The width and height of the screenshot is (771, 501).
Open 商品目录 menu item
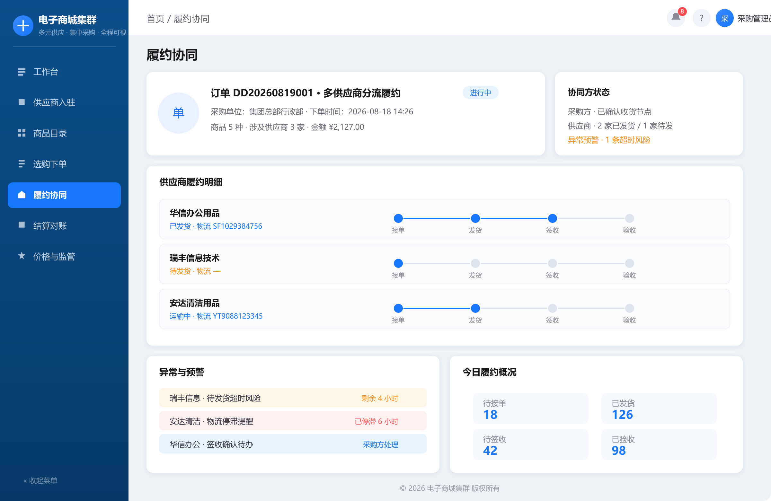[64, 133]
